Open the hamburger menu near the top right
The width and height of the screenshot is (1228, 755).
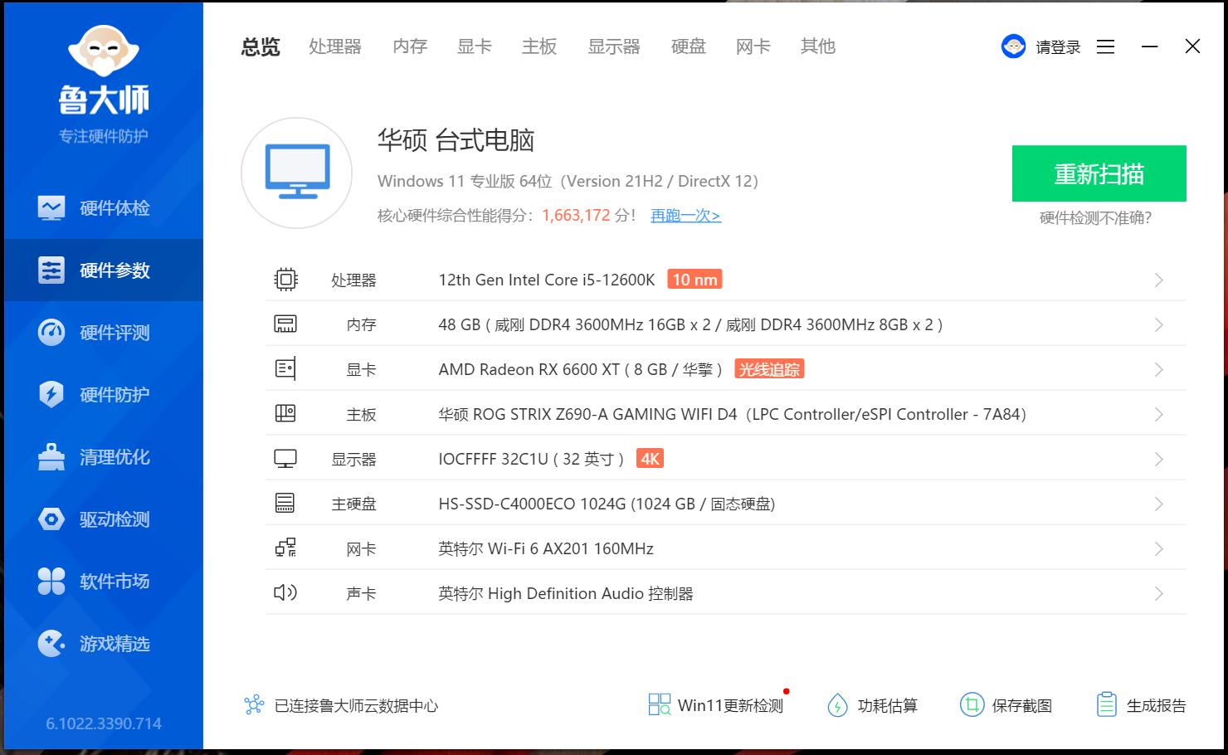pyautogui.click(x=1105, y=46)
